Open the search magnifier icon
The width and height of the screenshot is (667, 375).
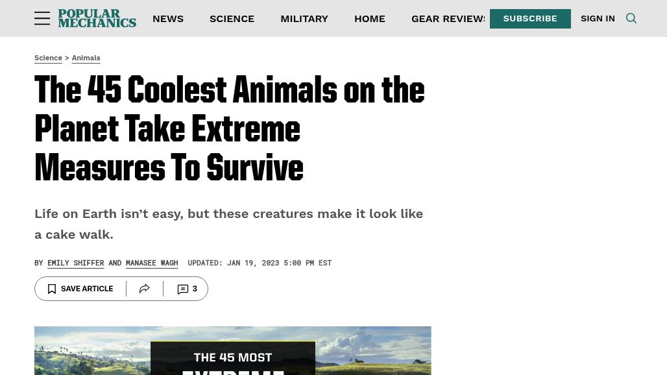point(631,18)
